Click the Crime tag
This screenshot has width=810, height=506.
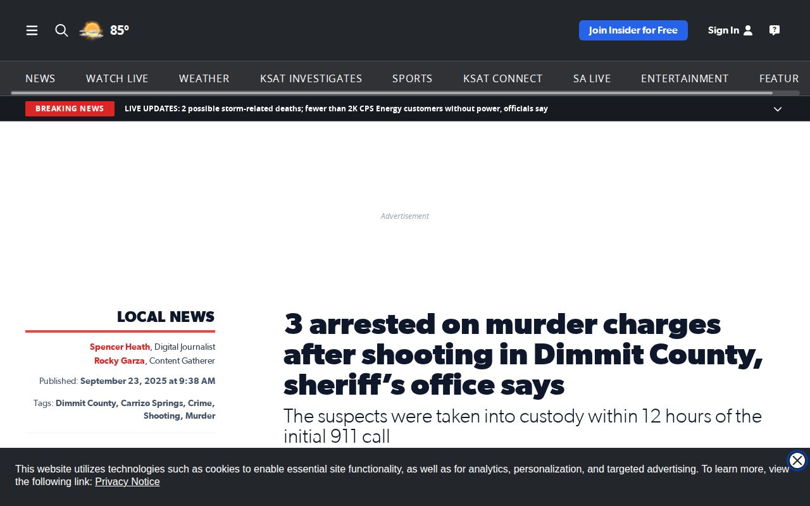[x=201, y=403]
